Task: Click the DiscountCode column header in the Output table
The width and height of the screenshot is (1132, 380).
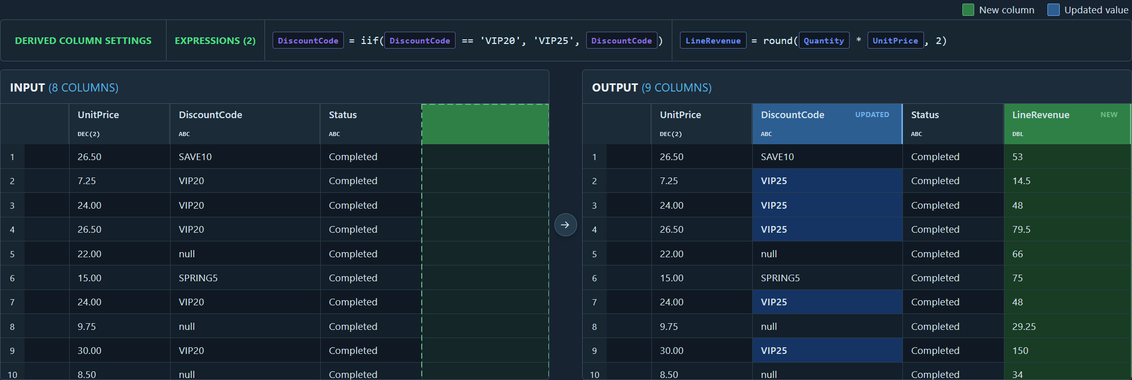Action: (x=827, y=124)
